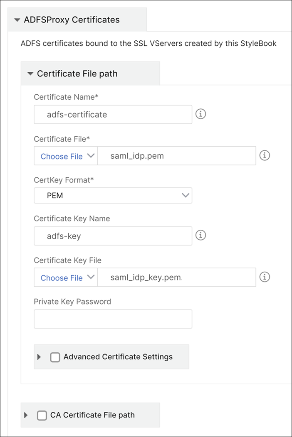Click the Certificate Key Name input field
The height and width of the screenshot is (437, 292).
click(x=113, y=236)
